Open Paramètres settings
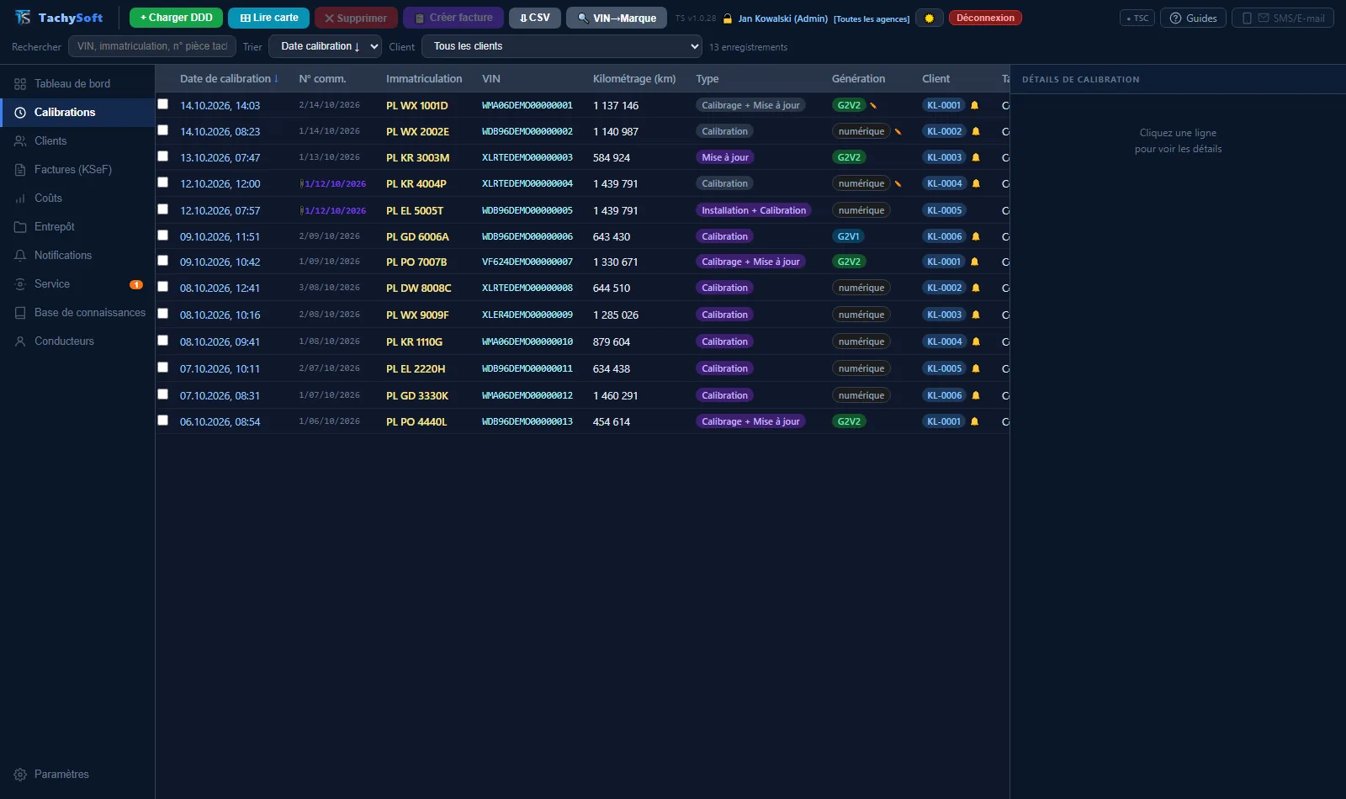Screen dimensions: 1346x799 tap(77, 774)
